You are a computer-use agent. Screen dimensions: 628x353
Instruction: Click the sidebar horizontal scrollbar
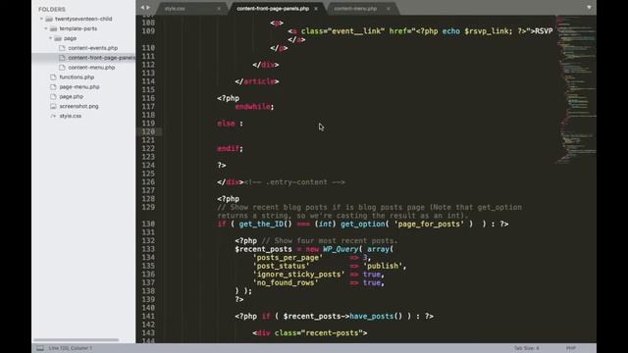pos(77,340)
